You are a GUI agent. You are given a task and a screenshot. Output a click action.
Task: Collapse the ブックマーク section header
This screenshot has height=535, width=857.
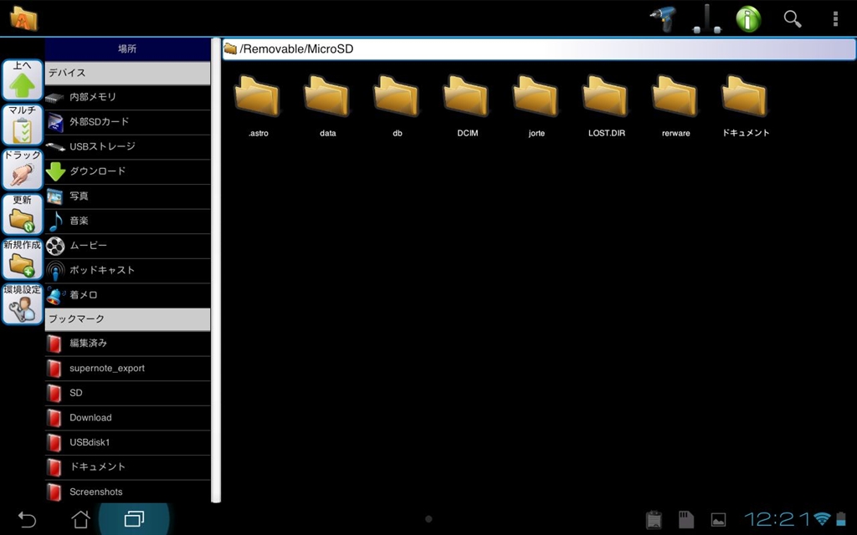click(x=127, y=319)
